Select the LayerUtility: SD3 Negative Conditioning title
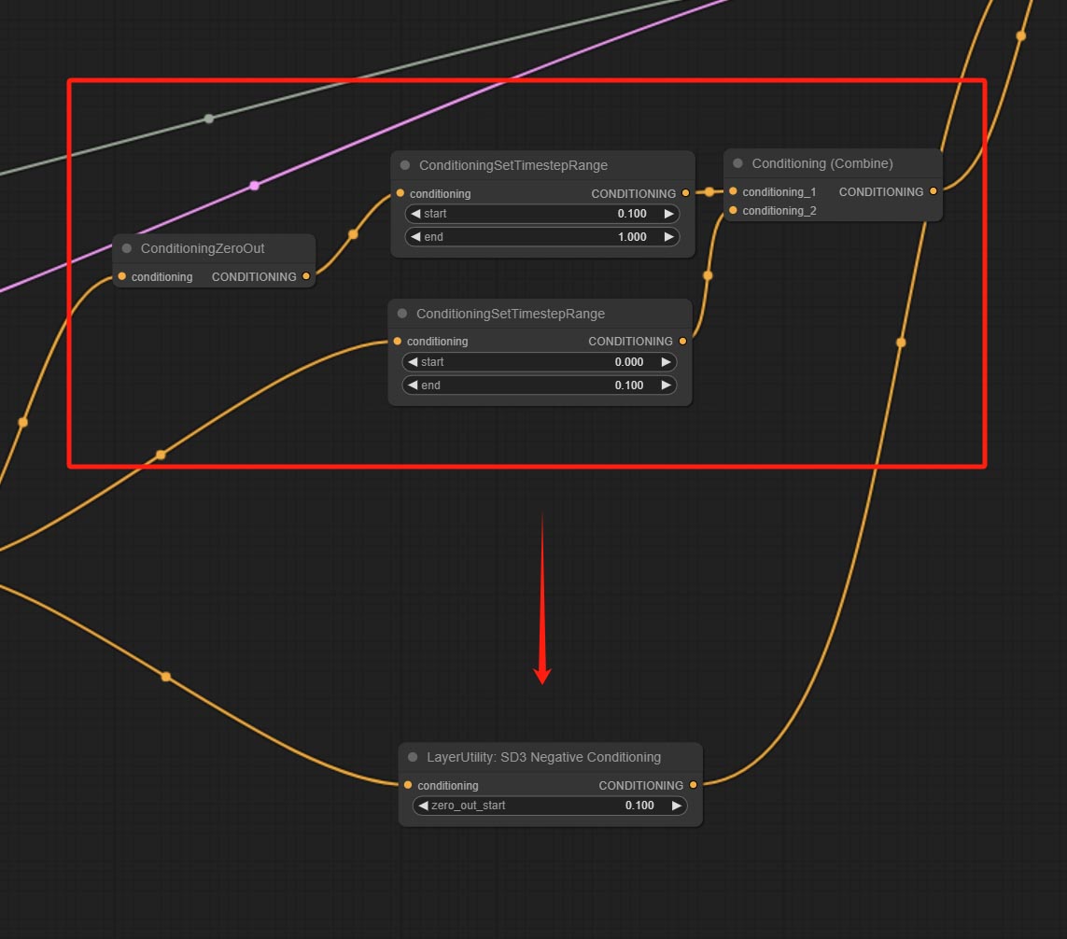This screenshot has width=1067, height=939. (x=543, y=757)
